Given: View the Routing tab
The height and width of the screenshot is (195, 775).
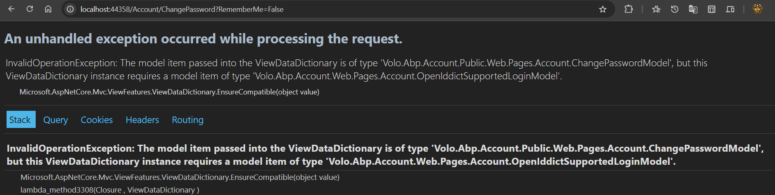Looking at the screenshot, I should pos(187,120).
